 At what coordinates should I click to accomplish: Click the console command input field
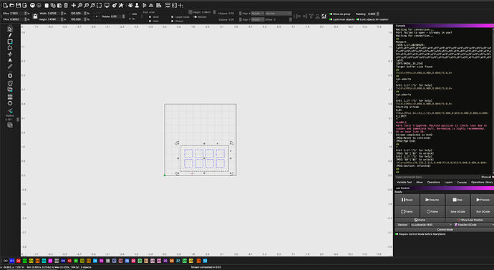tap(438, 177)
